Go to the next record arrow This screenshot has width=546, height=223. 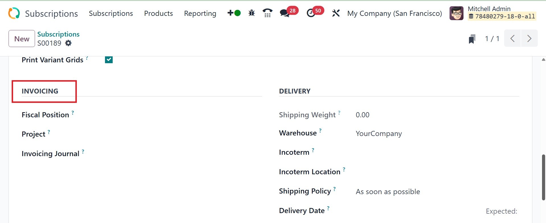(529, 38)
